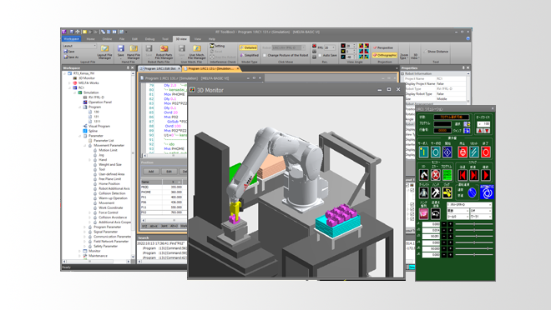This screenshot has width=551, height=310.
Task: Open the User Mech. File Manager
Action: [197, 52]
